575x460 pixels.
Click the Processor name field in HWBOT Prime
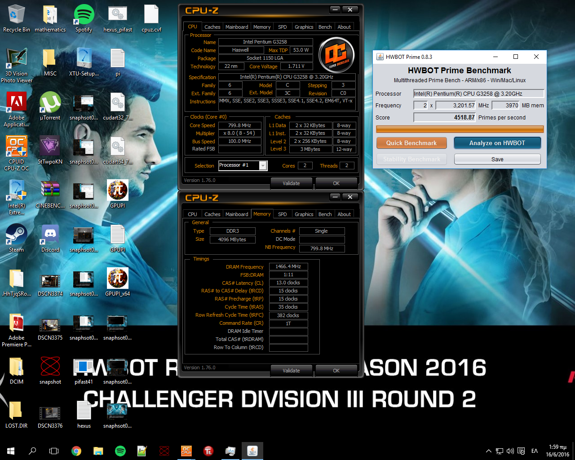click(x=478, y=93)
